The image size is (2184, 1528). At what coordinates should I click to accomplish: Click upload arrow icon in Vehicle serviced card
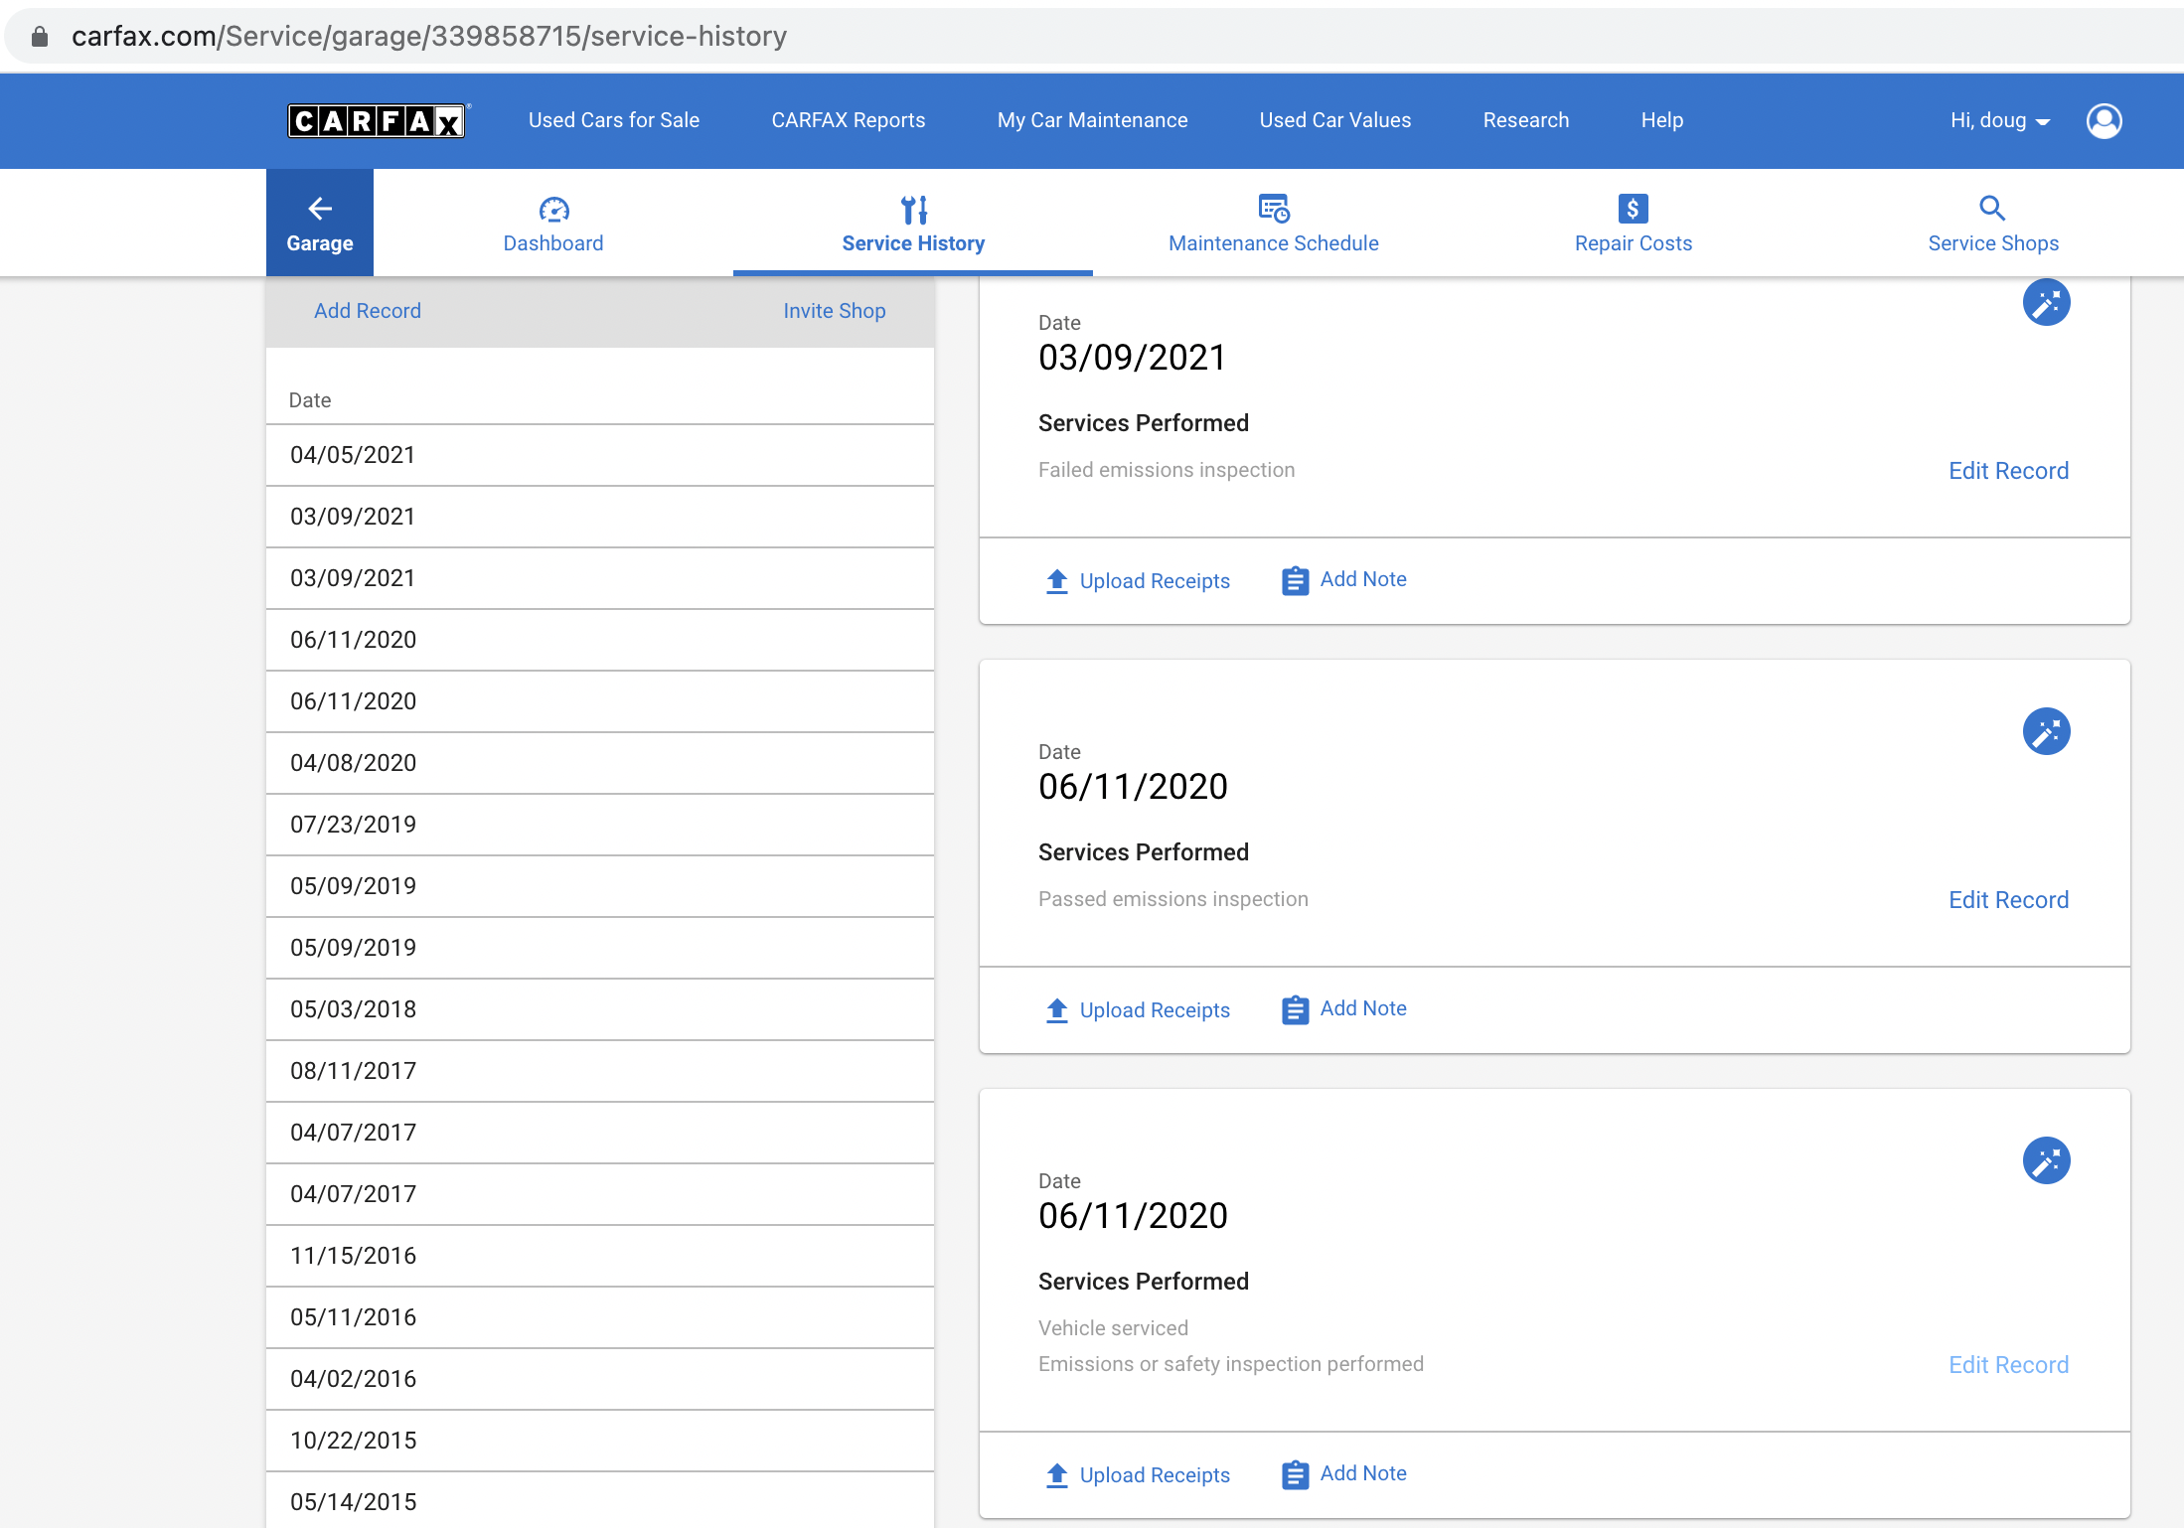(1057, 1475)
